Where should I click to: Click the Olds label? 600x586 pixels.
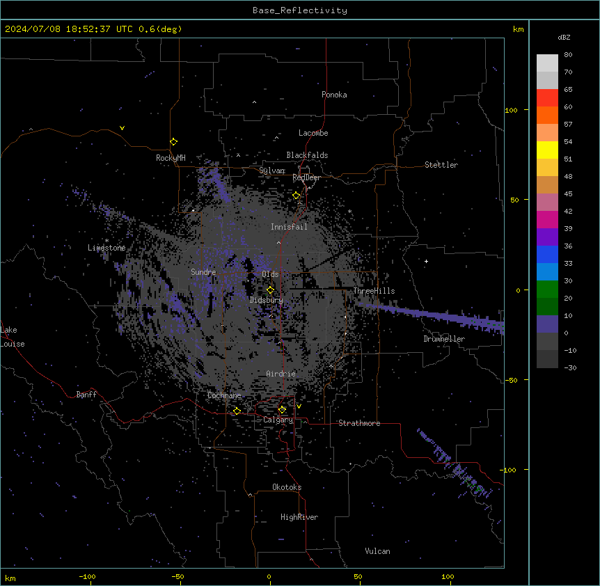tap(270, 274)
